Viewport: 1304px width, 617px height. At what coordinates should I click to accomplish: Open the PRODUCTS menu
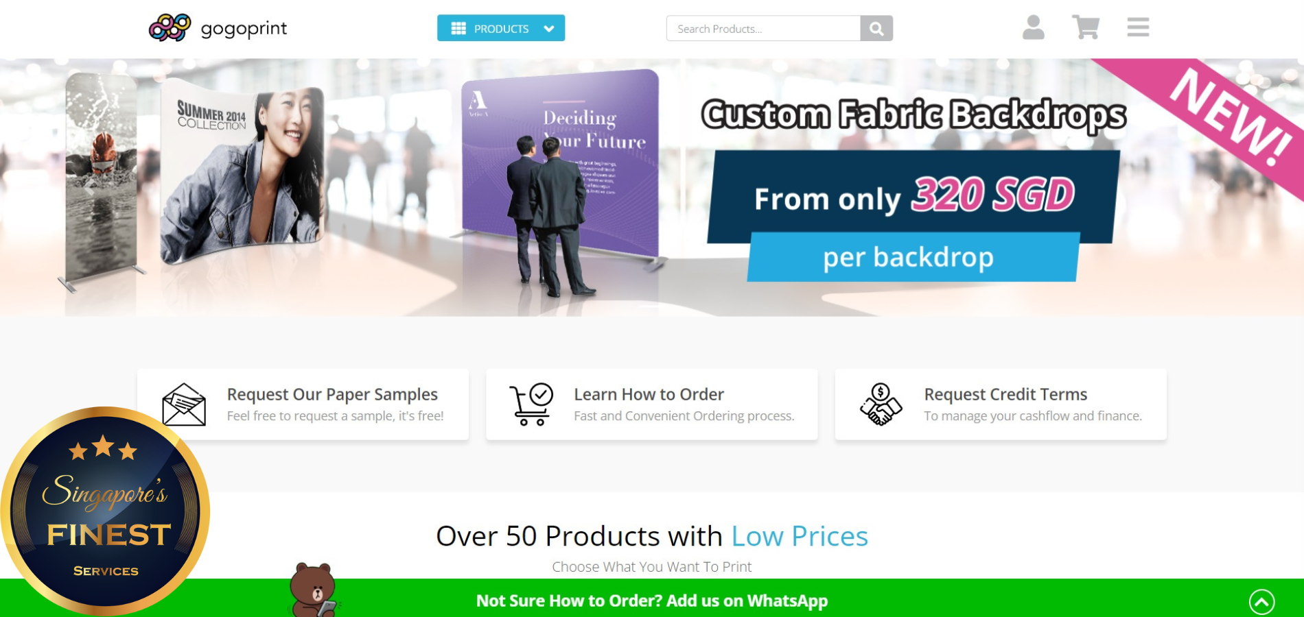pos(501,28)
